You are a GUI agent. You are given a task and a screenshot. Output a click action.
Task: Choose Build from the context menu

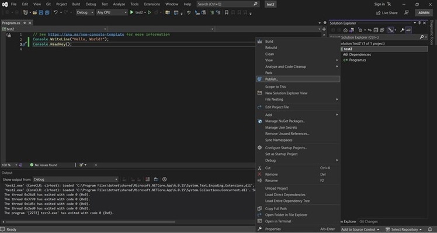(x=298, y=42)
